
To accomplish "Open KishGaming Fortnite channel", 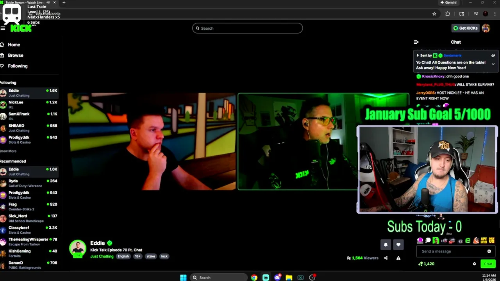I will (x=29, y=253).
